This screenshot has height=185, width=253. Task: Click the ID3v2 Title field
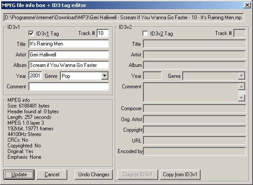tap(194, 44)
